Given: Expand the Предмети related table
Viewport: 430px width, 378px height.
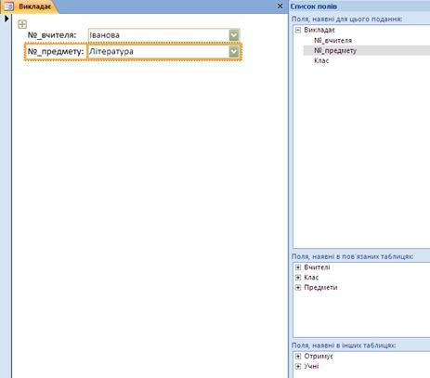Looking at the screenshot, I should [x=298, y=288].
